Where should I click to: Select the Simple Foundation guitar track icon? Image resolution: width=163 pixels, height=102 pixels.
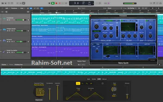coord(4,52)
